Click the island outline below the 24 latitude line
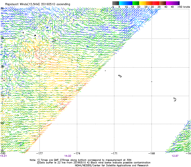The height and width of the screenshot is (167, 191). (x=175, y=99)
